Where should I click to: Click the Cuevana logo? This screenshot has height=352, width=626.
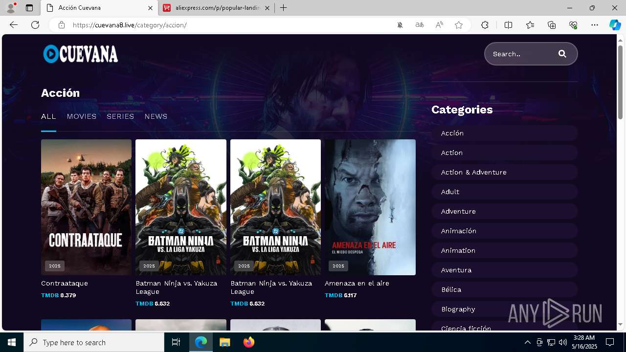pos(81,54)
